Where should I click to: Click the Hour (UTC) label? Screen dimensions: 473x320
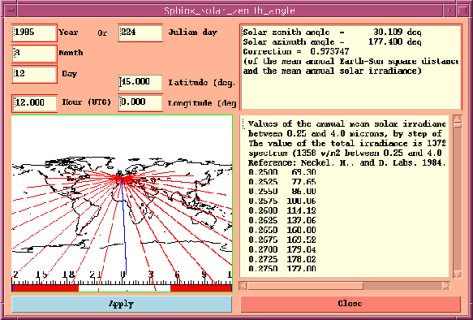tap(86, 102)
